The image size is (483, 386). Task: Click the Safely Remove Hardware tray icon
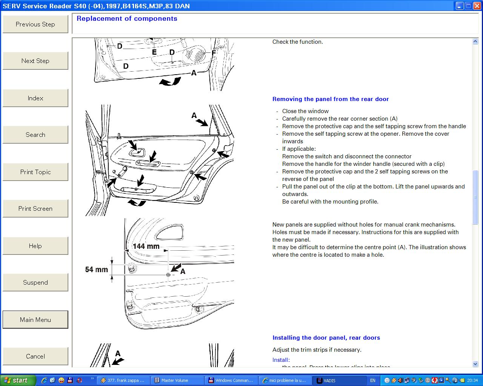(421, 380)
